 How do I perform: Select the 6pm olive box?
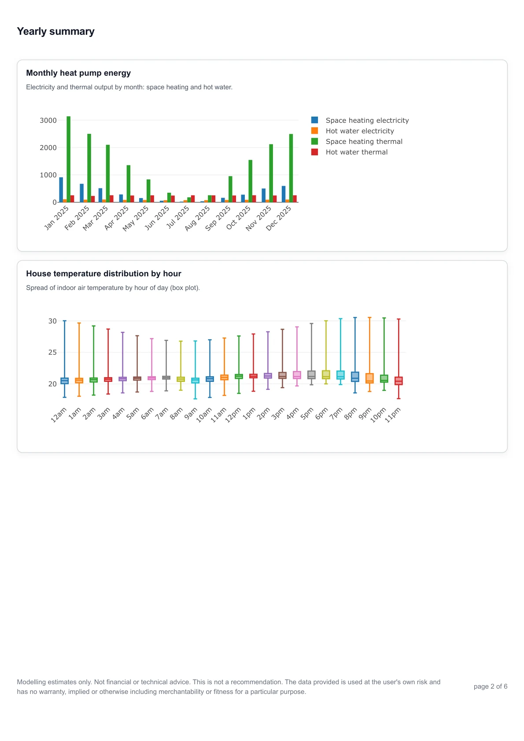(x=326, y=374)
